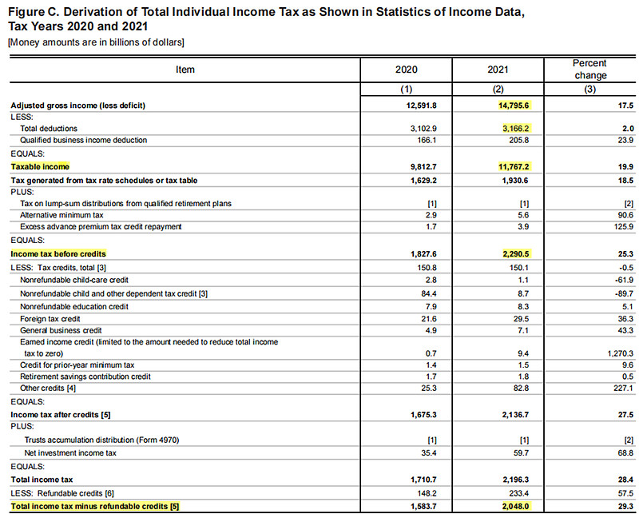The height and width of the screenshot is (514, 639).
Task: Click the note 'Money amounts are in billions of dollars'
Action: [x=97, y=42]
